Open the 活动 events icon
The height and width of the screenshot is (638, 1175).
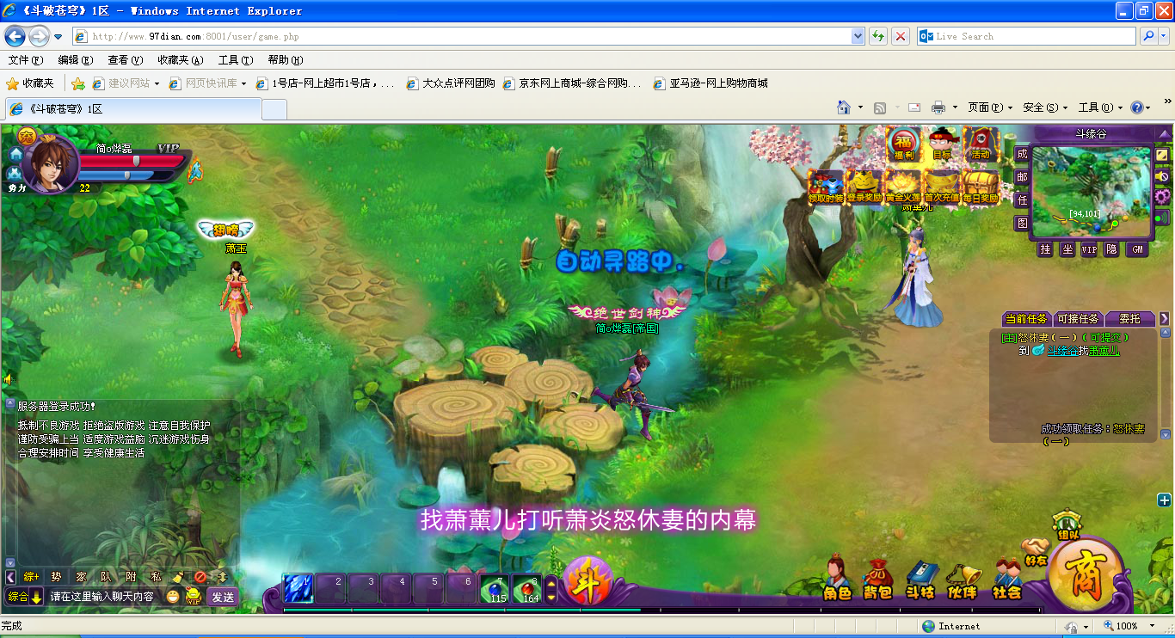pos(980,144)
